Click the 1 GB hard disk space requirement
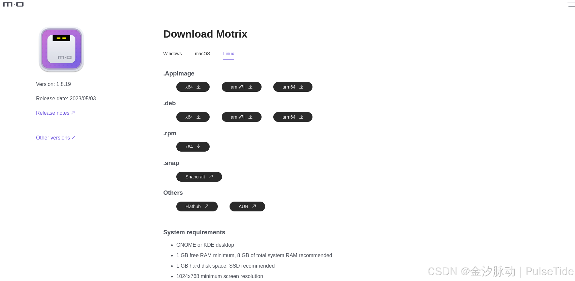This screenshot has height=281, width=575. coord(225,266)
